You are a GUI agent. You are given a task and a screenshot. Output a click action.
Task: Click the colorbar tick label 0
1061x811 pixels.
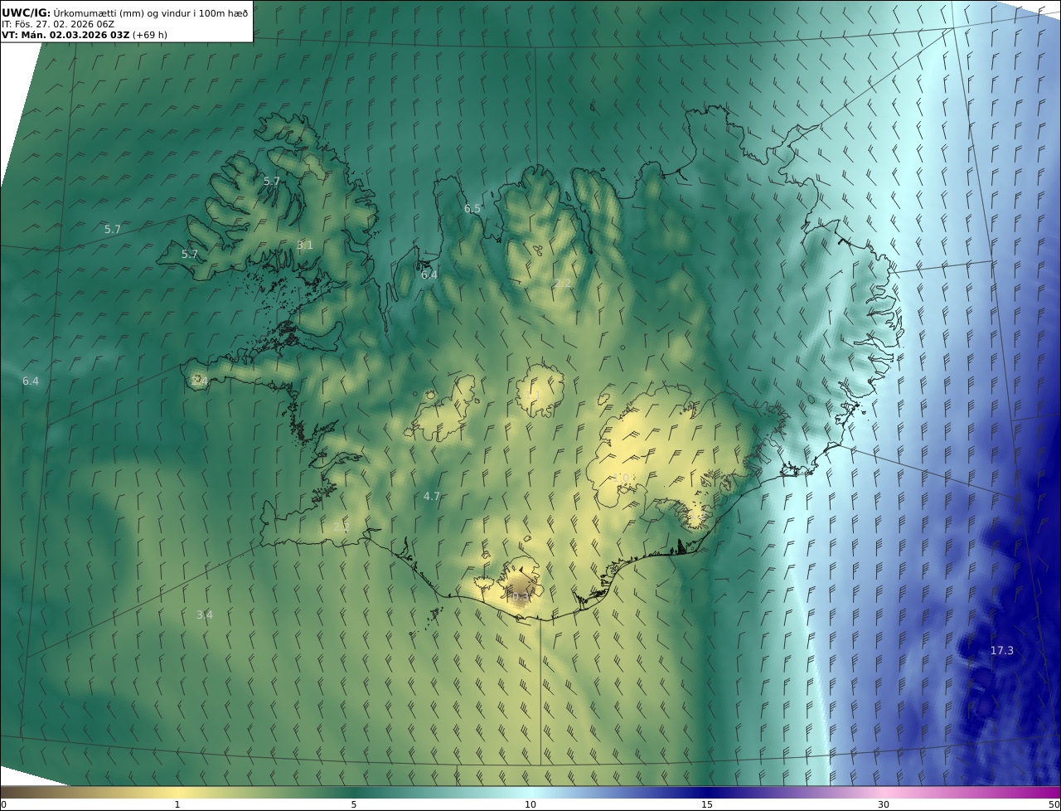point(2,804)
